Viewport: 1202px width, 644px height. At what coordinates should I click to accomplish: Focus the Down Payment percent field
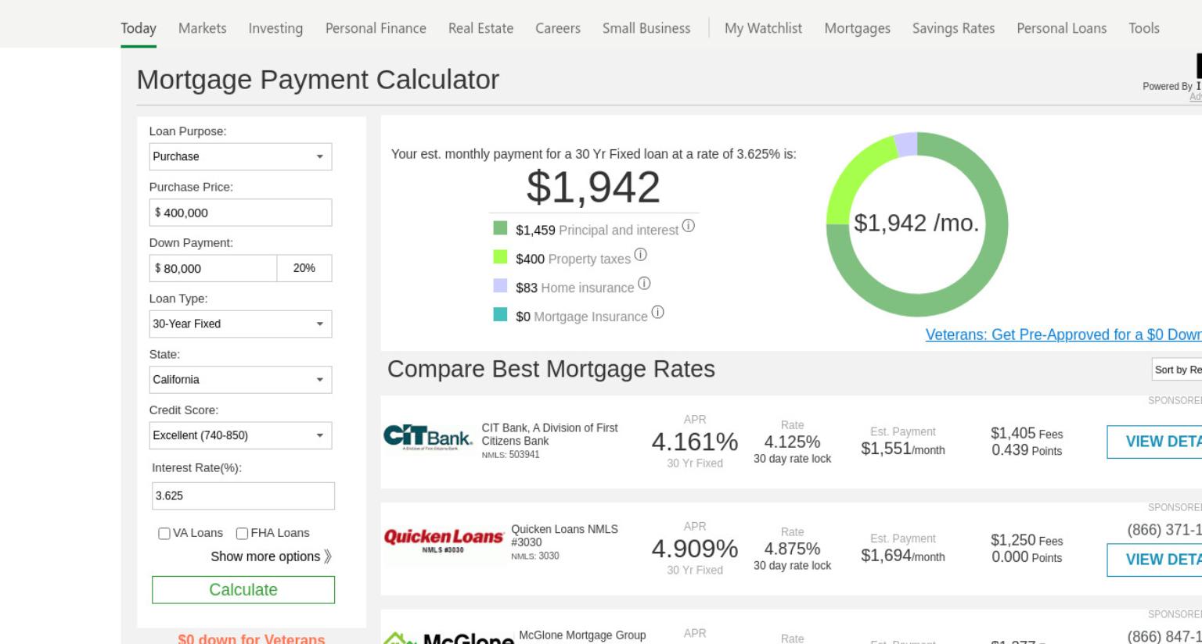pos(304,268)
